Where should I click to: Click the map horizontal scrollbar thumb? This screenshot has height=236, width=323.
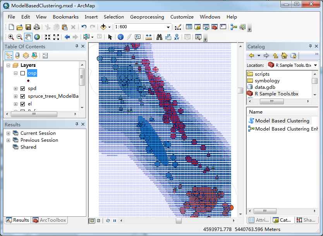pyautogui.click(x=179, y=221)
